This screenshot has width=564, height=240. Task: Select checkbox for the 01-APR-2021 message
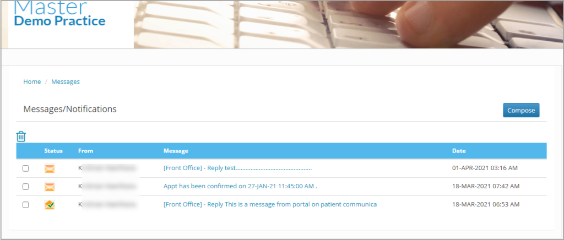pos(26,168)
